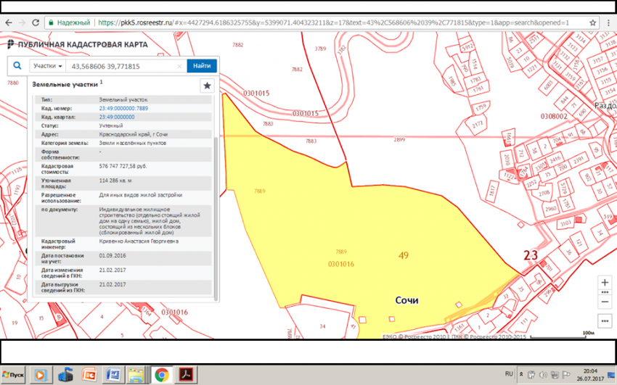Open the PowerPoint taskbar icon
617x385 pixels.
[89, 375]
